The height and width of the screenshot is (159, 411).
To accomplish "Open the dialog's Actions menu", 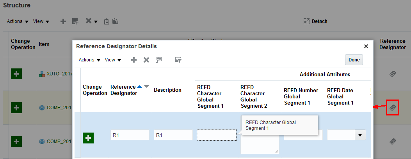I will pyautogui.click(x=89, y=60).
